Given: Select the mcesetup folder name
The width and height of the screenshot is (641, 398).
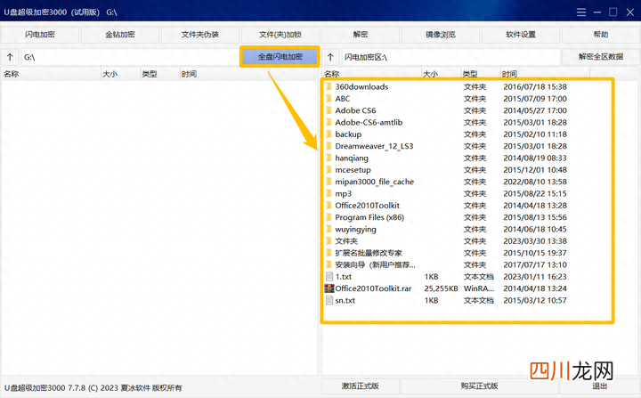Looking at the screenshot, I should [x=353, y=170].
